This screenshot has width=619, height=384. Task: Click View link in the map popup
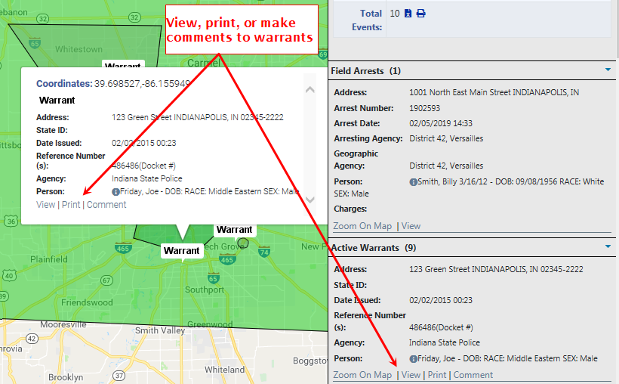point(45,205)
